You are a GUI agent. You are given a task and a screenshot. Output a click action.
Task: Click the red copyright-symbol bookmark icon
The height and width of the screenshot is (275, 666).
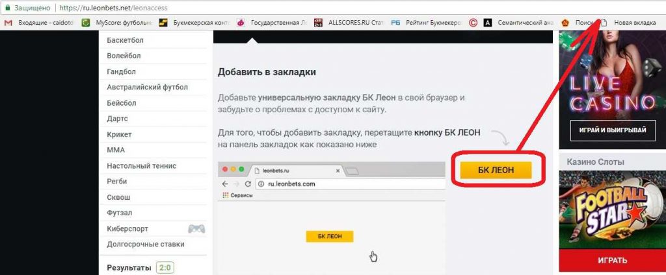pyautogui.click(x=473, y=23)
